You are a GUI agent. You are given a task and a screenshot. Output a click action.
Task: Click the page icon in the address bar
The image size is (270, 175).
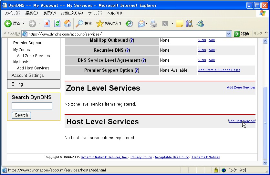pos(25,34)
